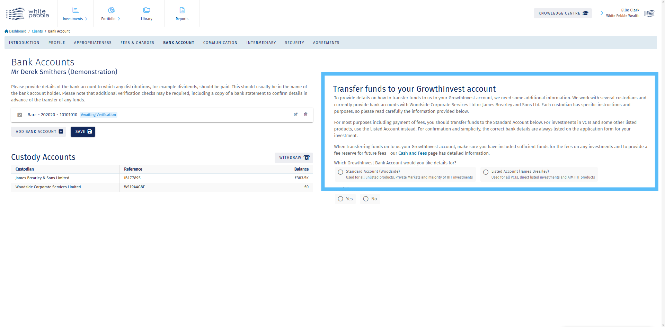Delete the Barc bank account via trash icon
The height and width of the screenshot is (327, 665).
[305, 114]
